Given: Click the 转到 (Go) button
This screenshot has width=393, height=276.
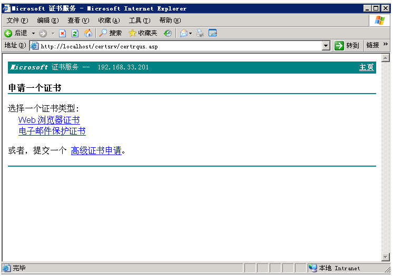Looking at the screenshot, I should (347, 46).
